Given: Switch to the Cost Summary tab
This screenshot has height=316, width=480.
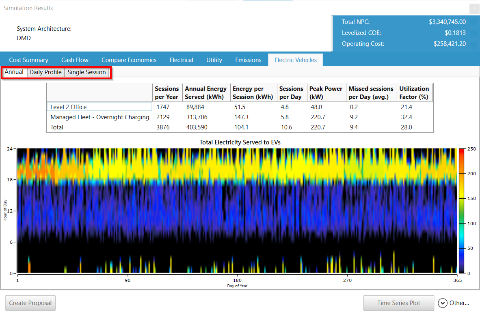Looking at the screenshot, I should (28, 60).
